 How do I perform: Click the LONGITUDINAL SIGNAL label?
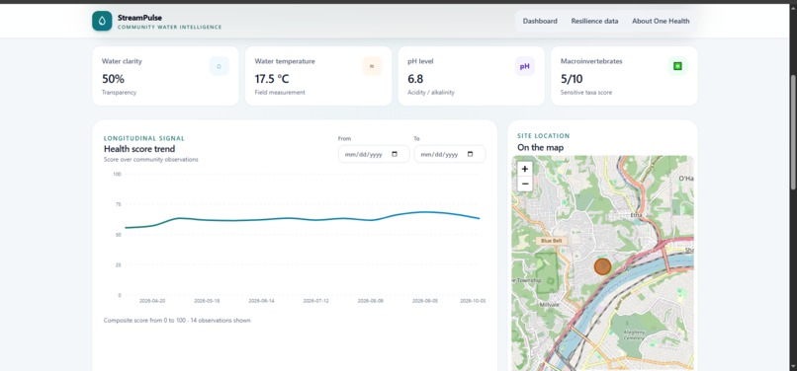[143, 138]
